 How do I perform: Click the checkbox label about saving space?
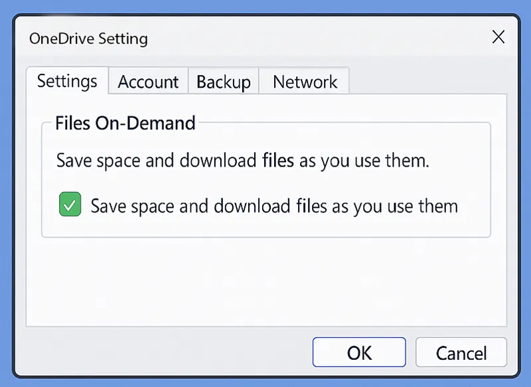tap(274, 206)
